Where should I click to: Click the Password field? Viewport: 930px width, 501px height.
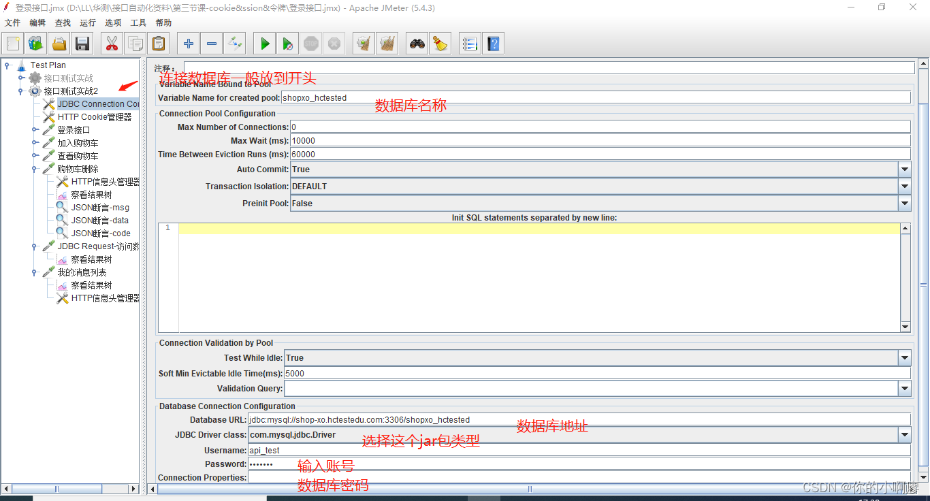[x=579, y=464]
